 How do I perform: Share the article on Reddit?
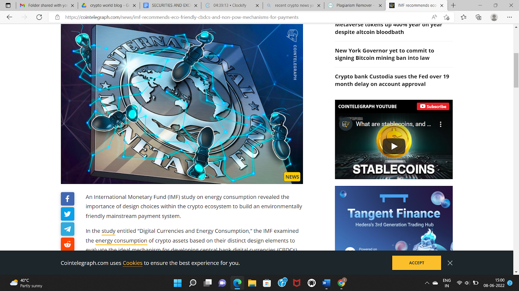[67, 244]
